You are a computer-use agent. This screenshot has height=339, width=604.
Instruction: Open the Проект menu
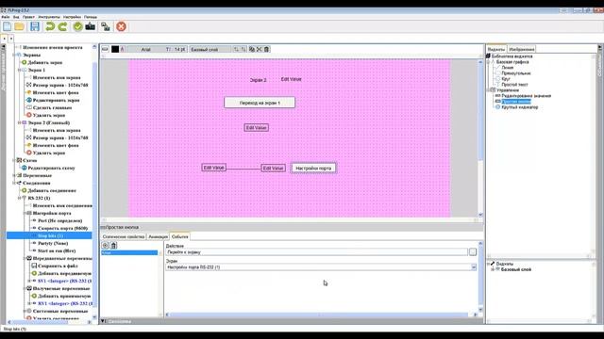28,17
